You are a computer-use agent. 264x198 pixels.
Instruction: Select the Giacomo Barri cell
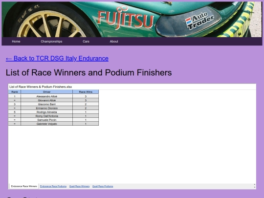pos(46,104)
